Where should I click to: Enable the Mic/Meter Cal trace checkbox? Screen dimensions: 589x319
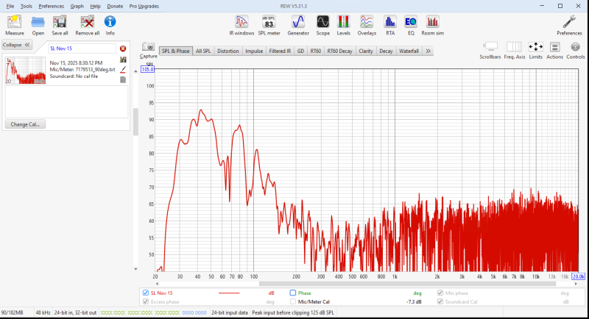(292, 301)
